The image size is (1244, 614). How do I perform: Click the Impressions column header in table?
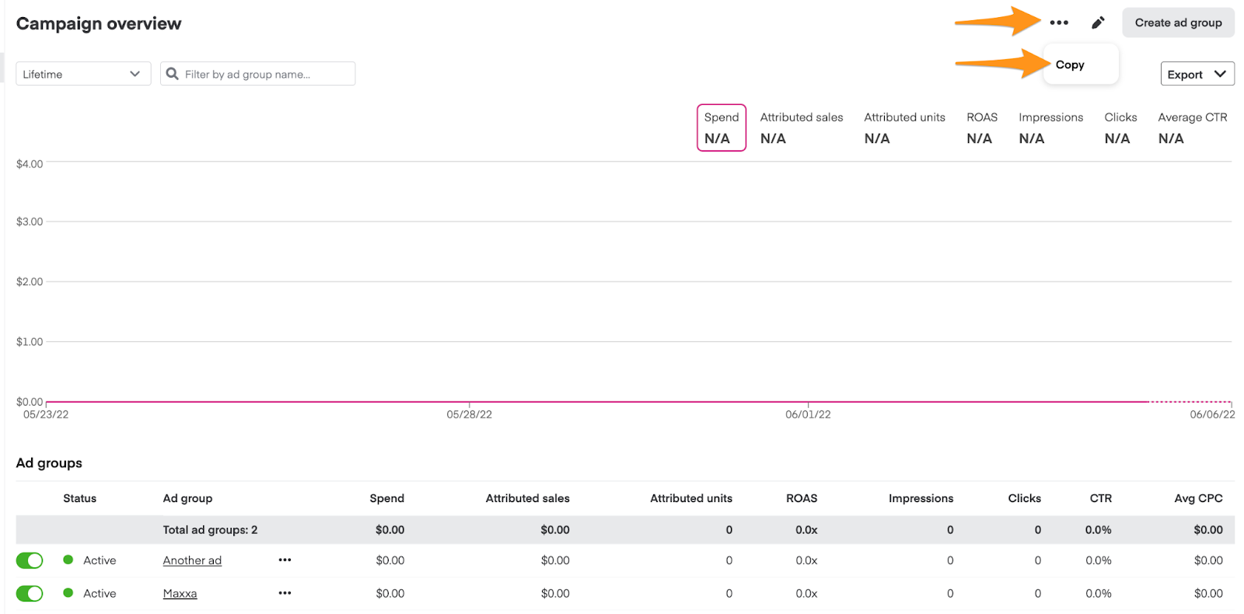[x=921, y=498]
